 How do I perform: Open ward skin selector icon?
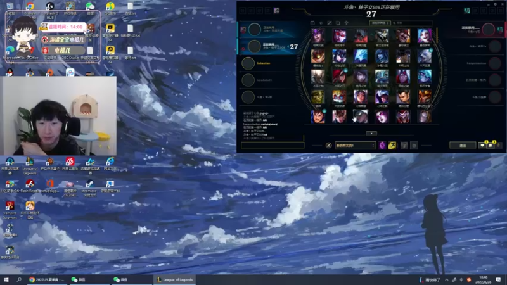tap(404, 146)
